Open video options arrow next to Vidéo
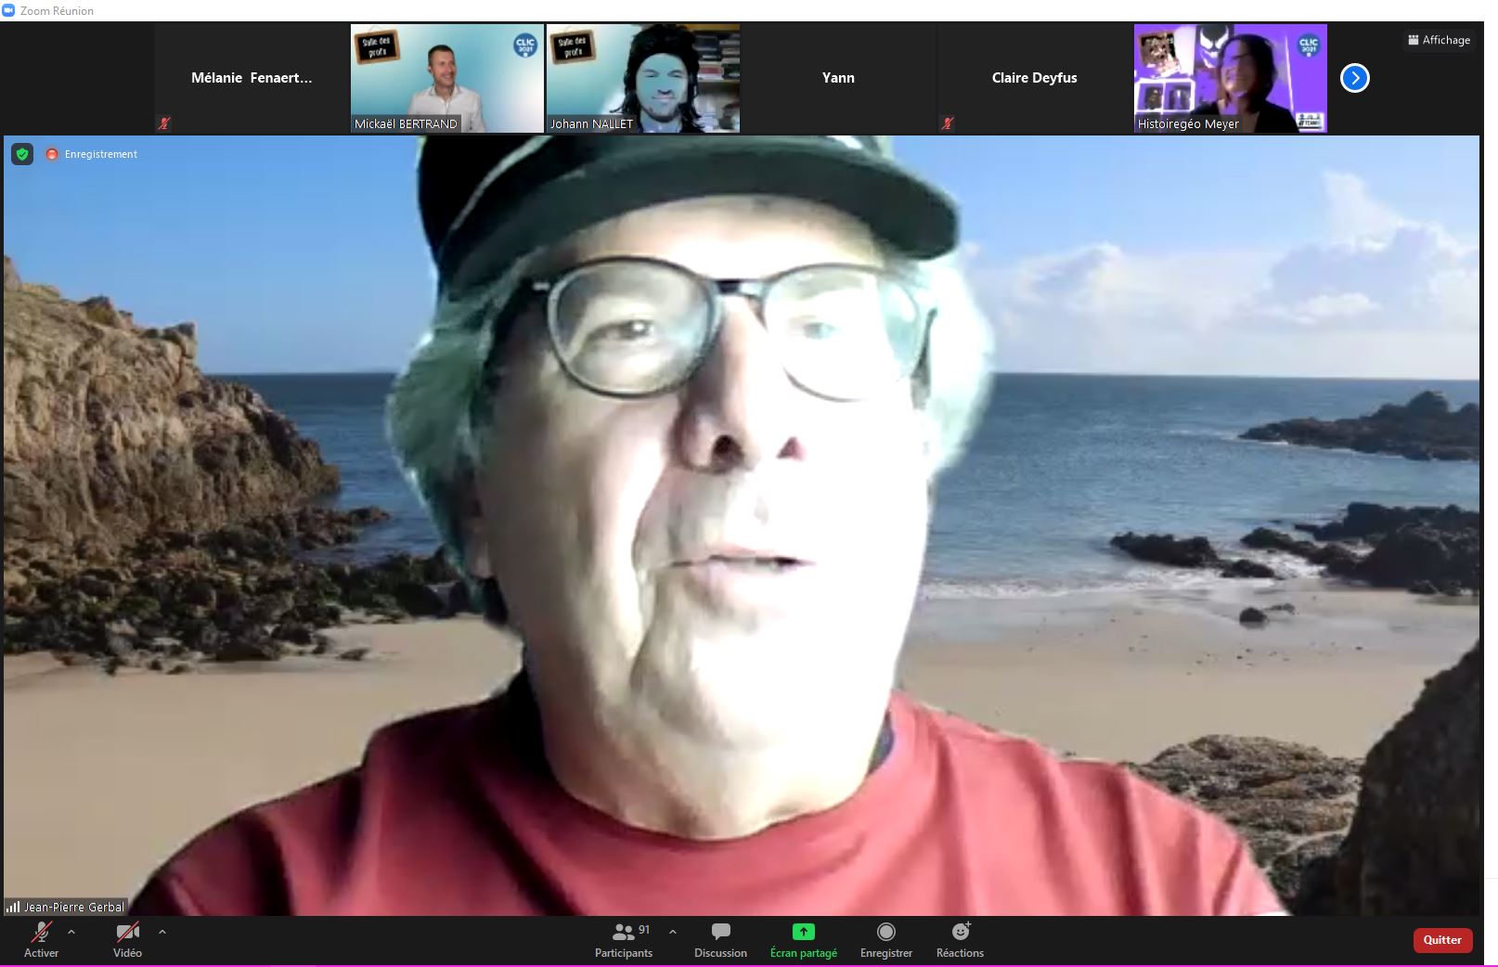The width and height of the screenshot is (1498, 967). pyautogui.click(x=162, y=932)
